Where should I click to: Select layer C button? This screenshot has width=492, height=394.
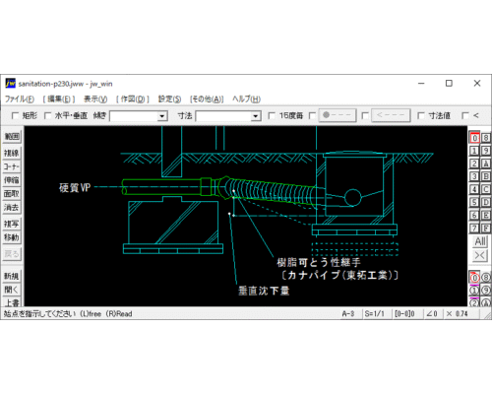486,189
